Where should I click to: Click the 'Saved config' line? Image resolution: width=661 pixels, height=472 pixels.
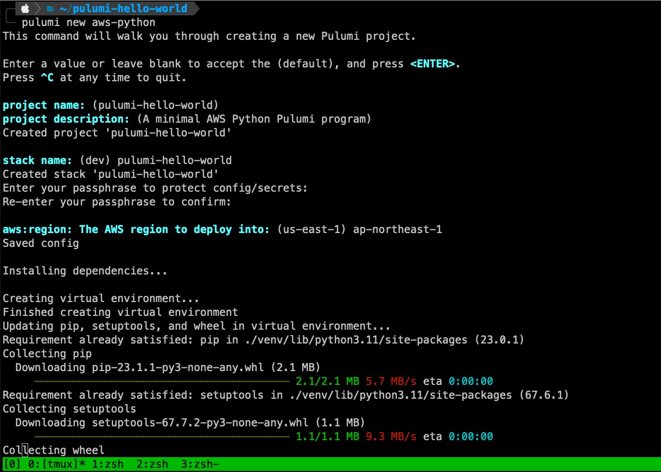pyautogui.click(x=41, y=243)
